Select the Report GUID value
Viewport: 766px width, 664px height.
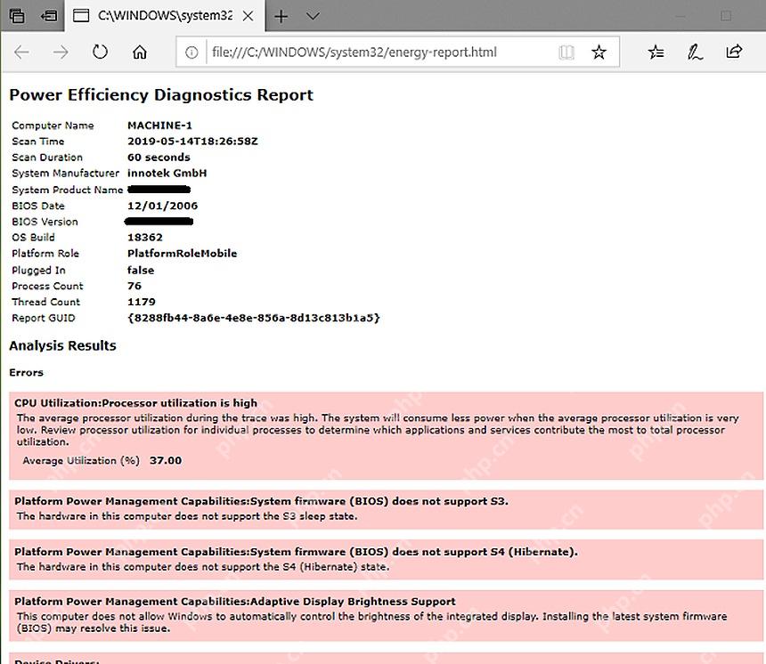[x=254, y=318]
